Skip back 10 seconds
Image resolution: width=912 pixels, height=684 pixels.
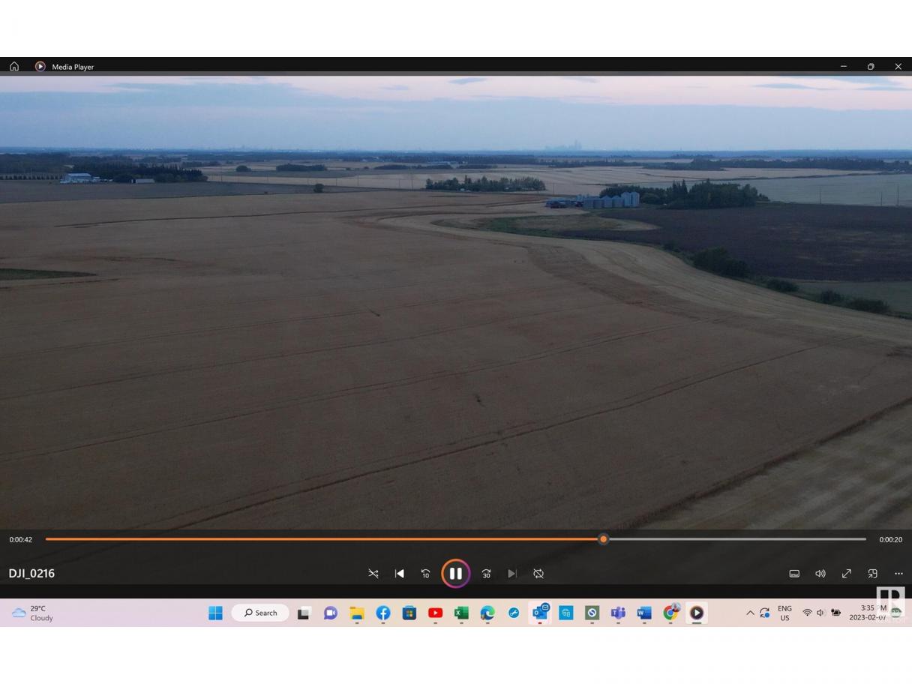tap(425, 574)
